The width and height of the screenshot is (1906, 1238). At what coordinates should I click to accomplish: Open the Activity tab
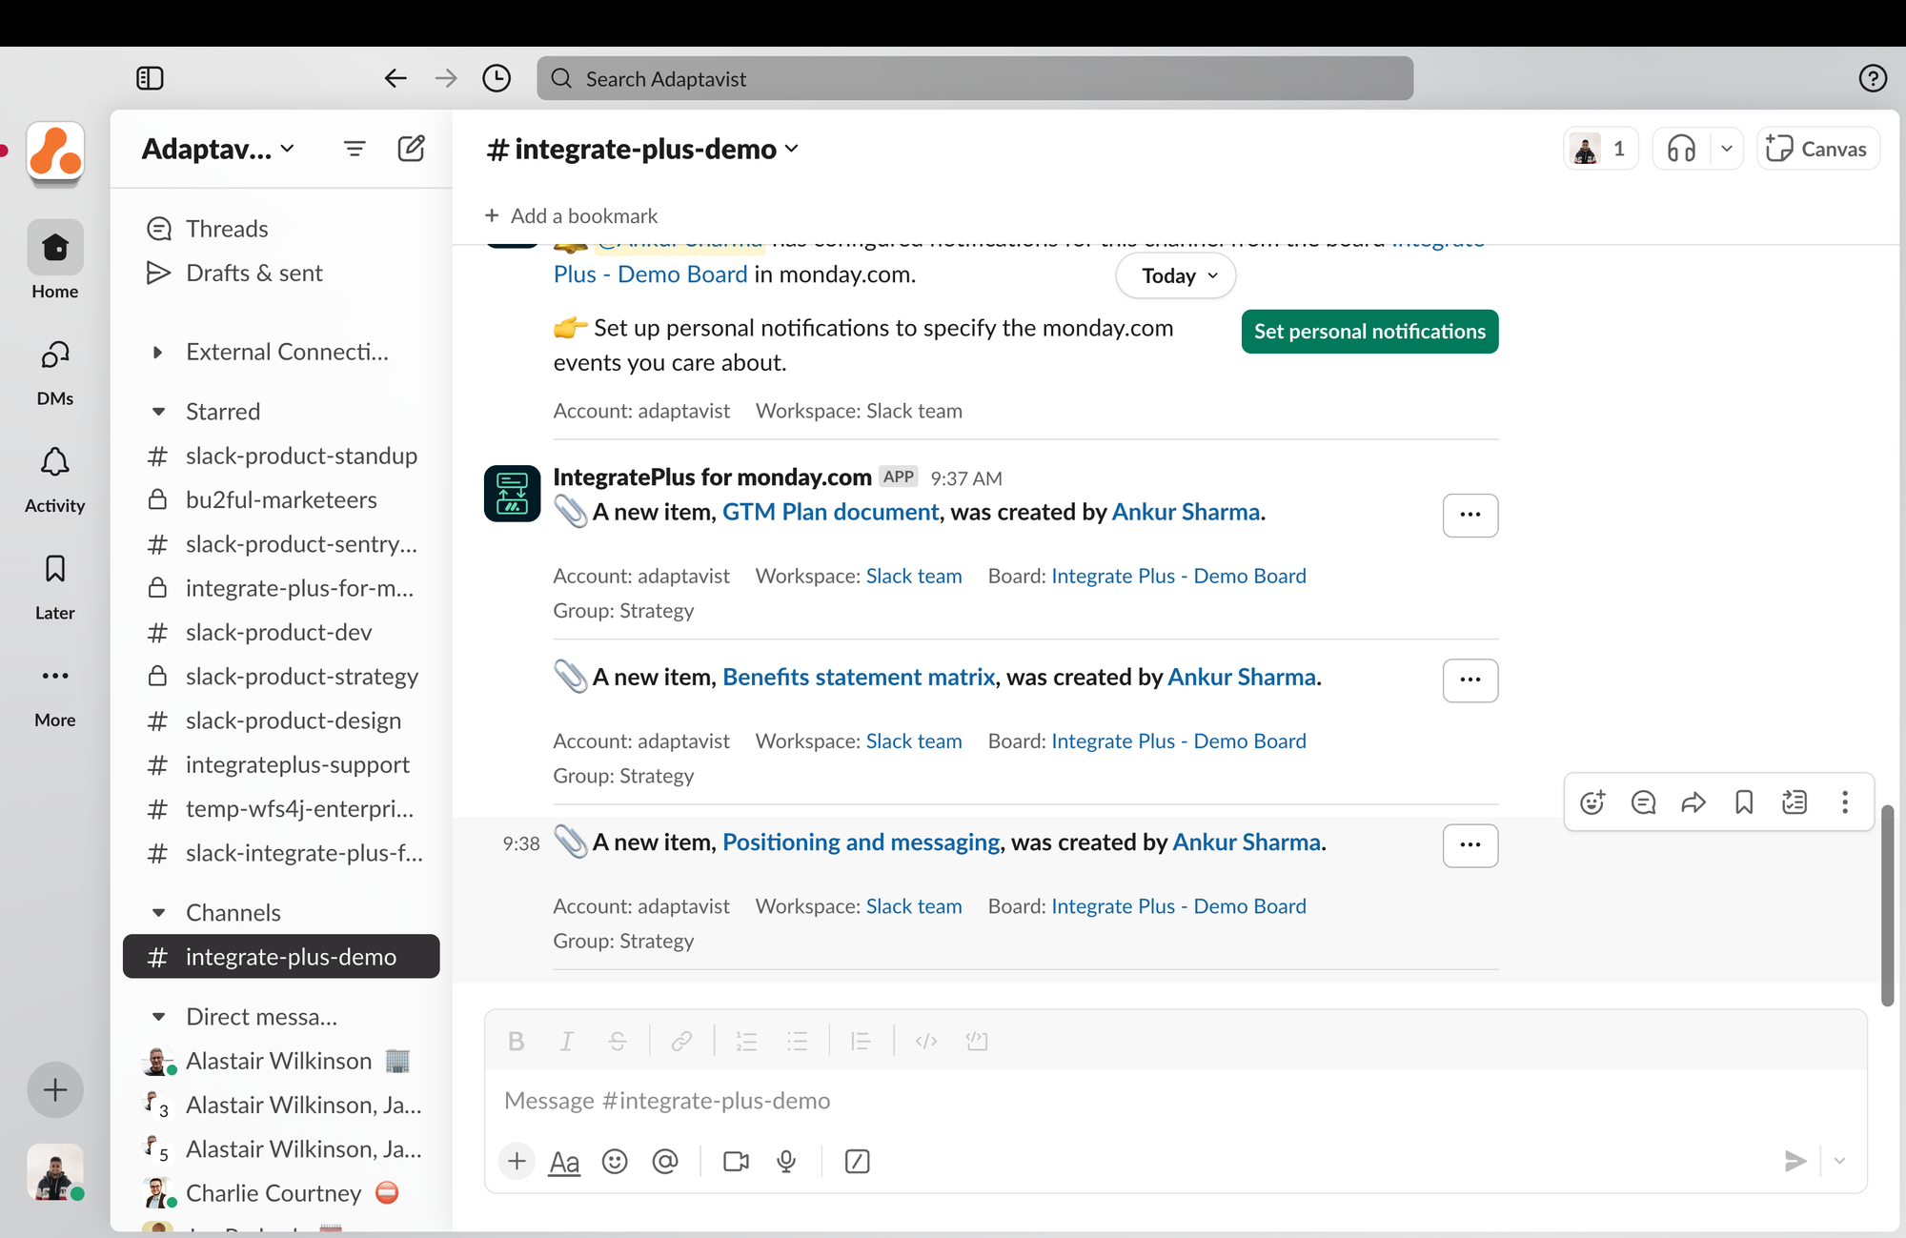click(55, 479)
